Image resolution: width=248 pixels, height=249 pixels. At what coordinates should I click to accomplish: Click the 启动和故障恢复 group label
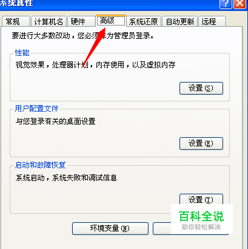(41, 165)
